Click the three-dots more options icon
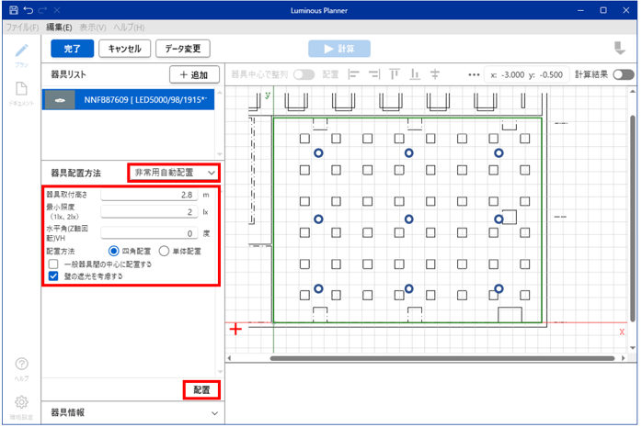Image resolution: width=642 pixels, height=427 pixels. (475, 74)
